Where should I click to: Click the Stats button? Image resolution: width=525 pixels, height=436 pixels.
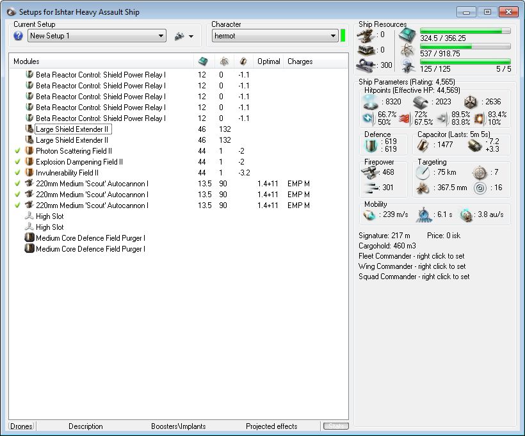pos(336,426)
